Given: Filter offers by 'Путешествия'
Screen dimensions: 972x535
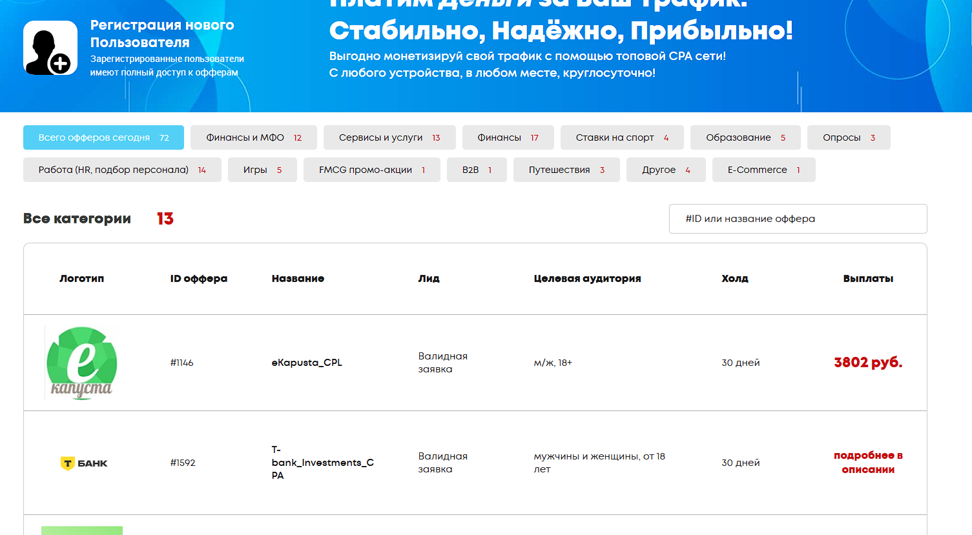Looking at the screenshot, I should point(566,169).
